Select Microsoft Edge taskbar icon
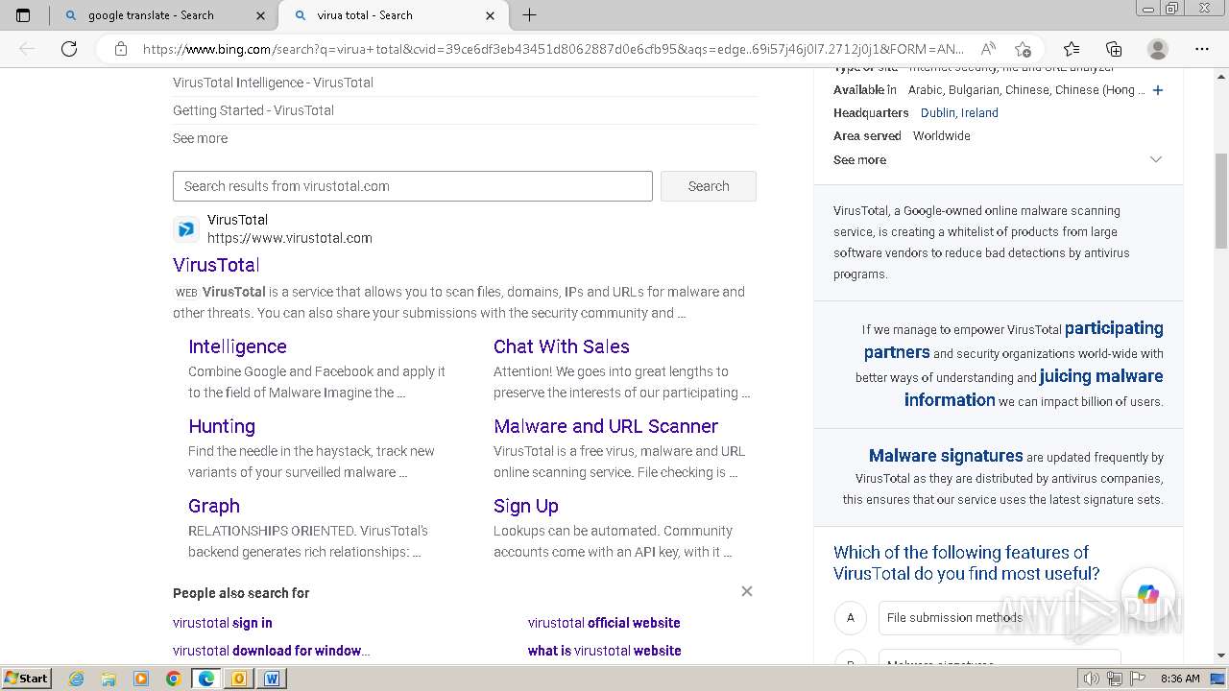Viewport: 1229px width, 691px height. (205, 679)
